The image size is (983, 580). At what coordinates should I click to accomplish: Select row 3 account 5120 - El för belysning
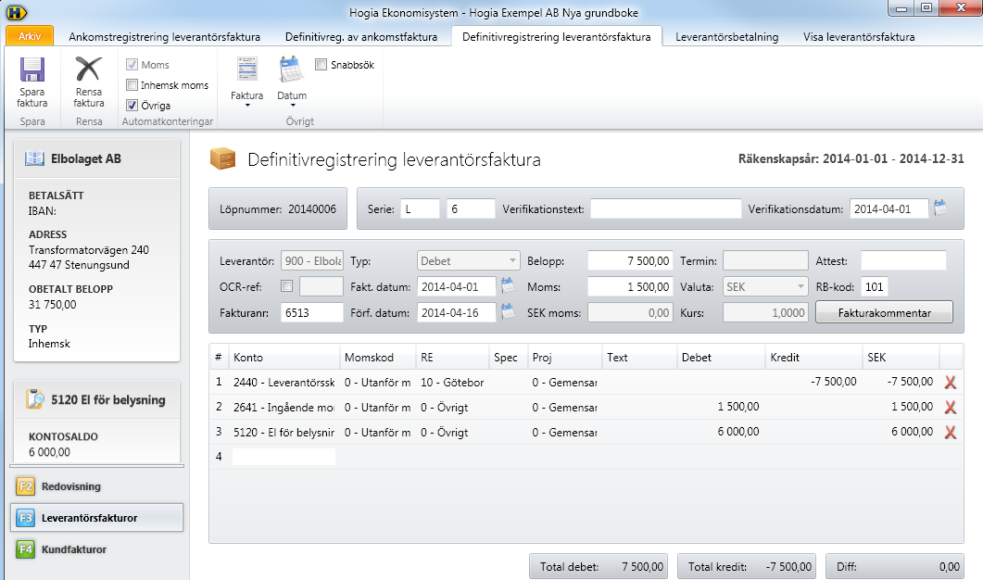pyautogui.click(x=284, y=432)
